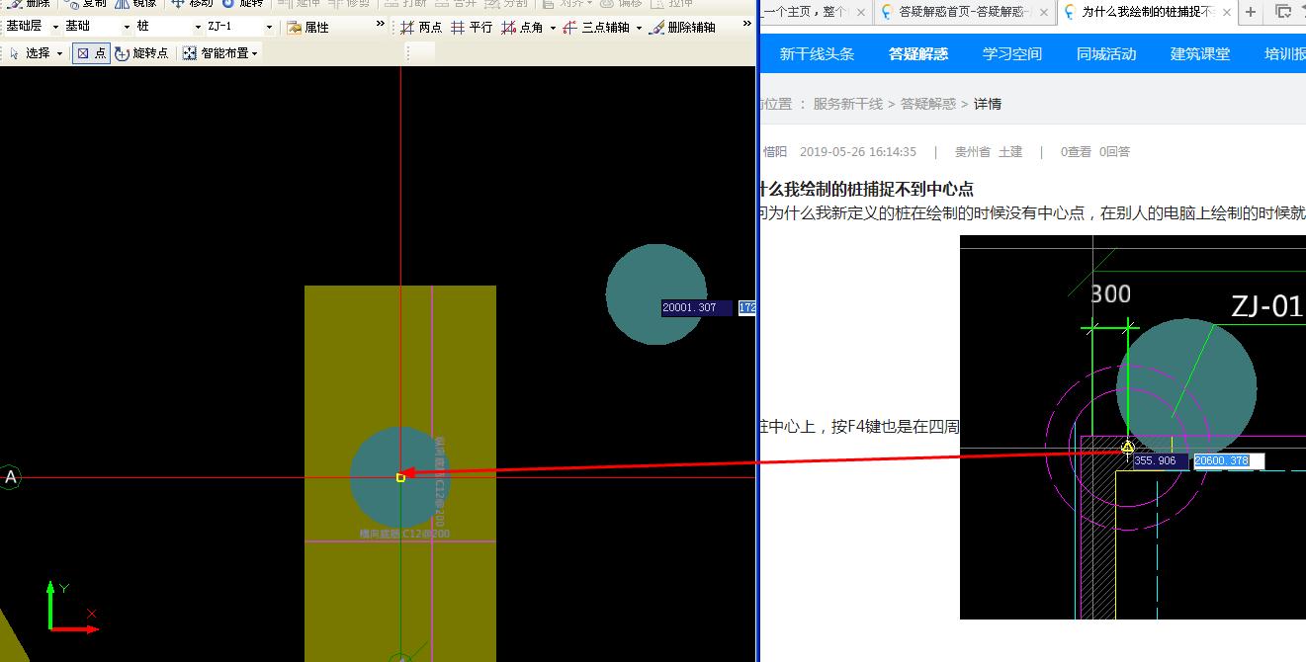Image resolution: width=1306 pixels, height=662 pixels.
Task: Expand hidden toolbar items after 属性
Action: [x=381, y=24]
